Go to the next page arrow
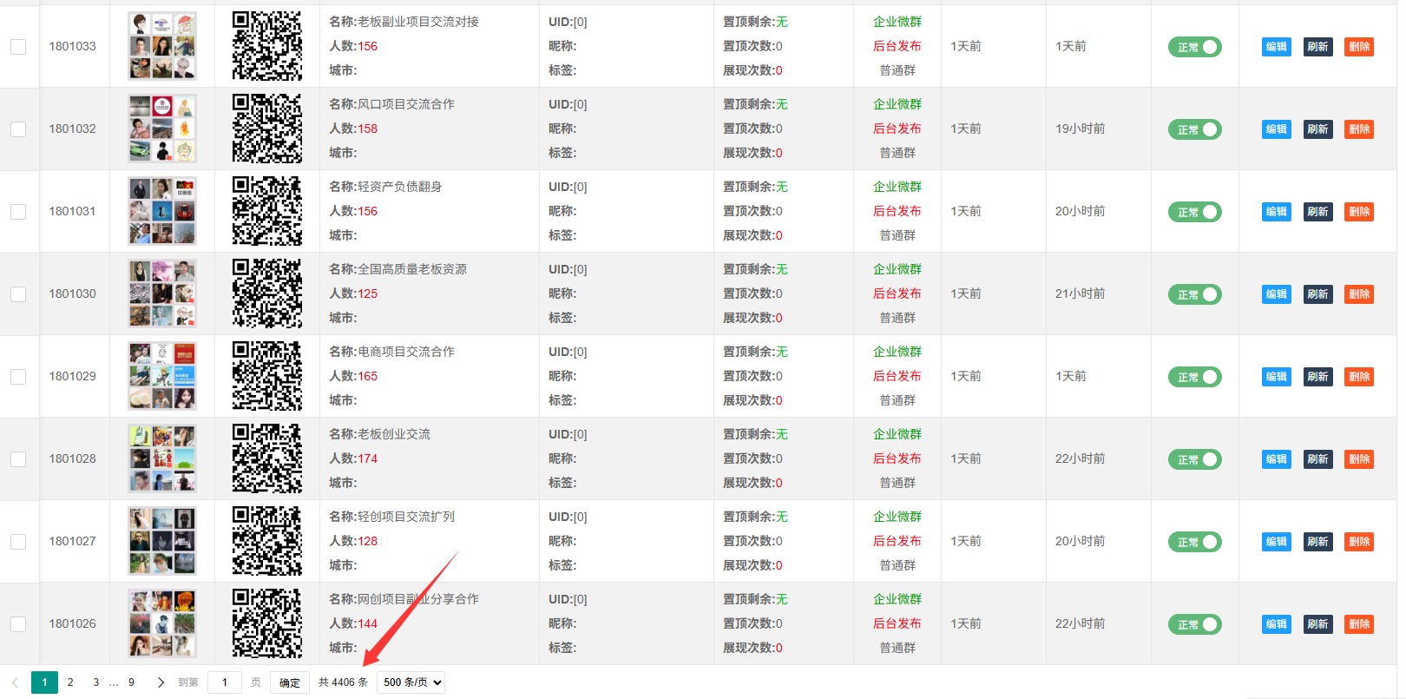Viewport: 1406px width, 699px height. tap(161, 683)
